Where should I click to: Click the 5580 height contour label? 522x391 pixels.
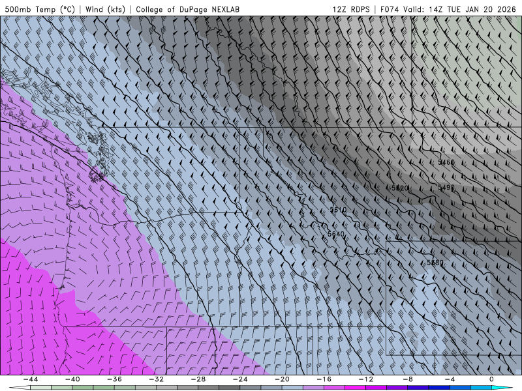[435, 263]
